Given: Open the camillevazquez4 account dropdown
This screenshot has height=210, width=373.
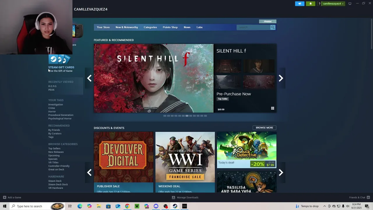Looking at the screenshot, I should (x=333, y=4).
